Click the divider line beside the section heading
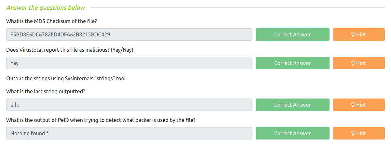Viewport: 391px width, 146px height. [x=237, y=7]
